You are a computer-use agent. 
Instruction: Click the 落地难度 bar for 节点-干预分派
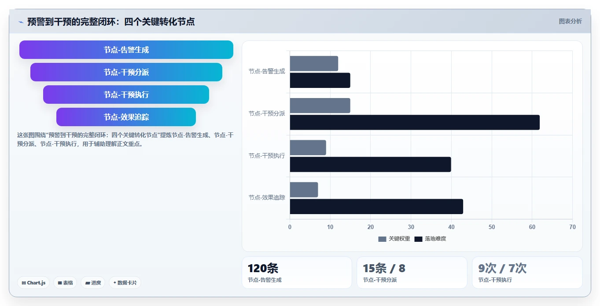point(415,122)
